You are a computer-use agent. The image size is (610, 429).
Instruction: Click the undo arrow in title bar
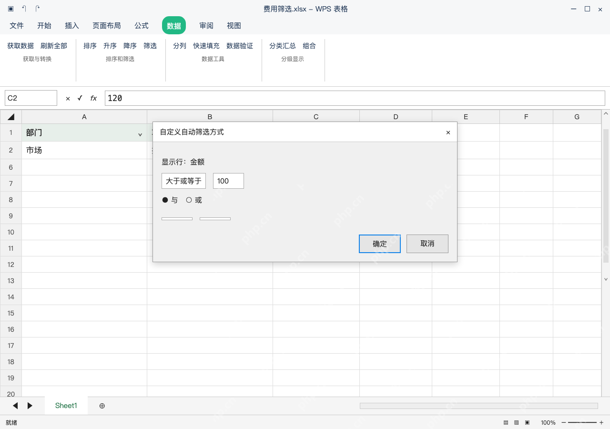pyautogui.click(x=24, y=9)
